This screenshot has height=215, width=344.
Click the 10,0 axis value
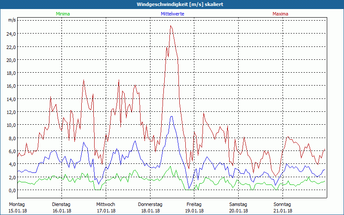tap(11, 125)
